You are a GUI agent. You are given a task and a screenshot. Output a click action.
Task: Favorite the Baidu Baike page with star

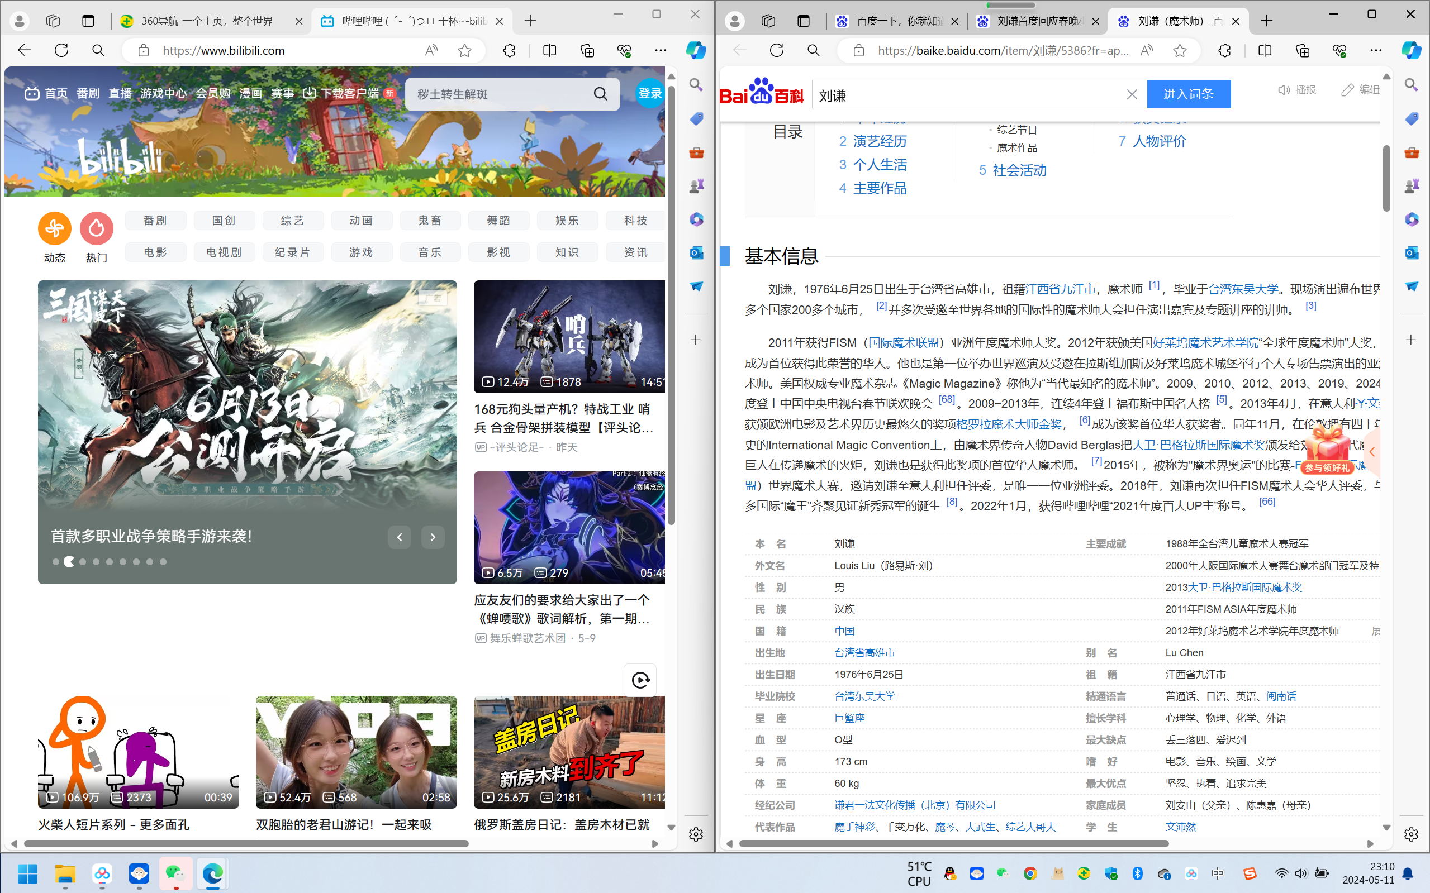click(1180, 51)
